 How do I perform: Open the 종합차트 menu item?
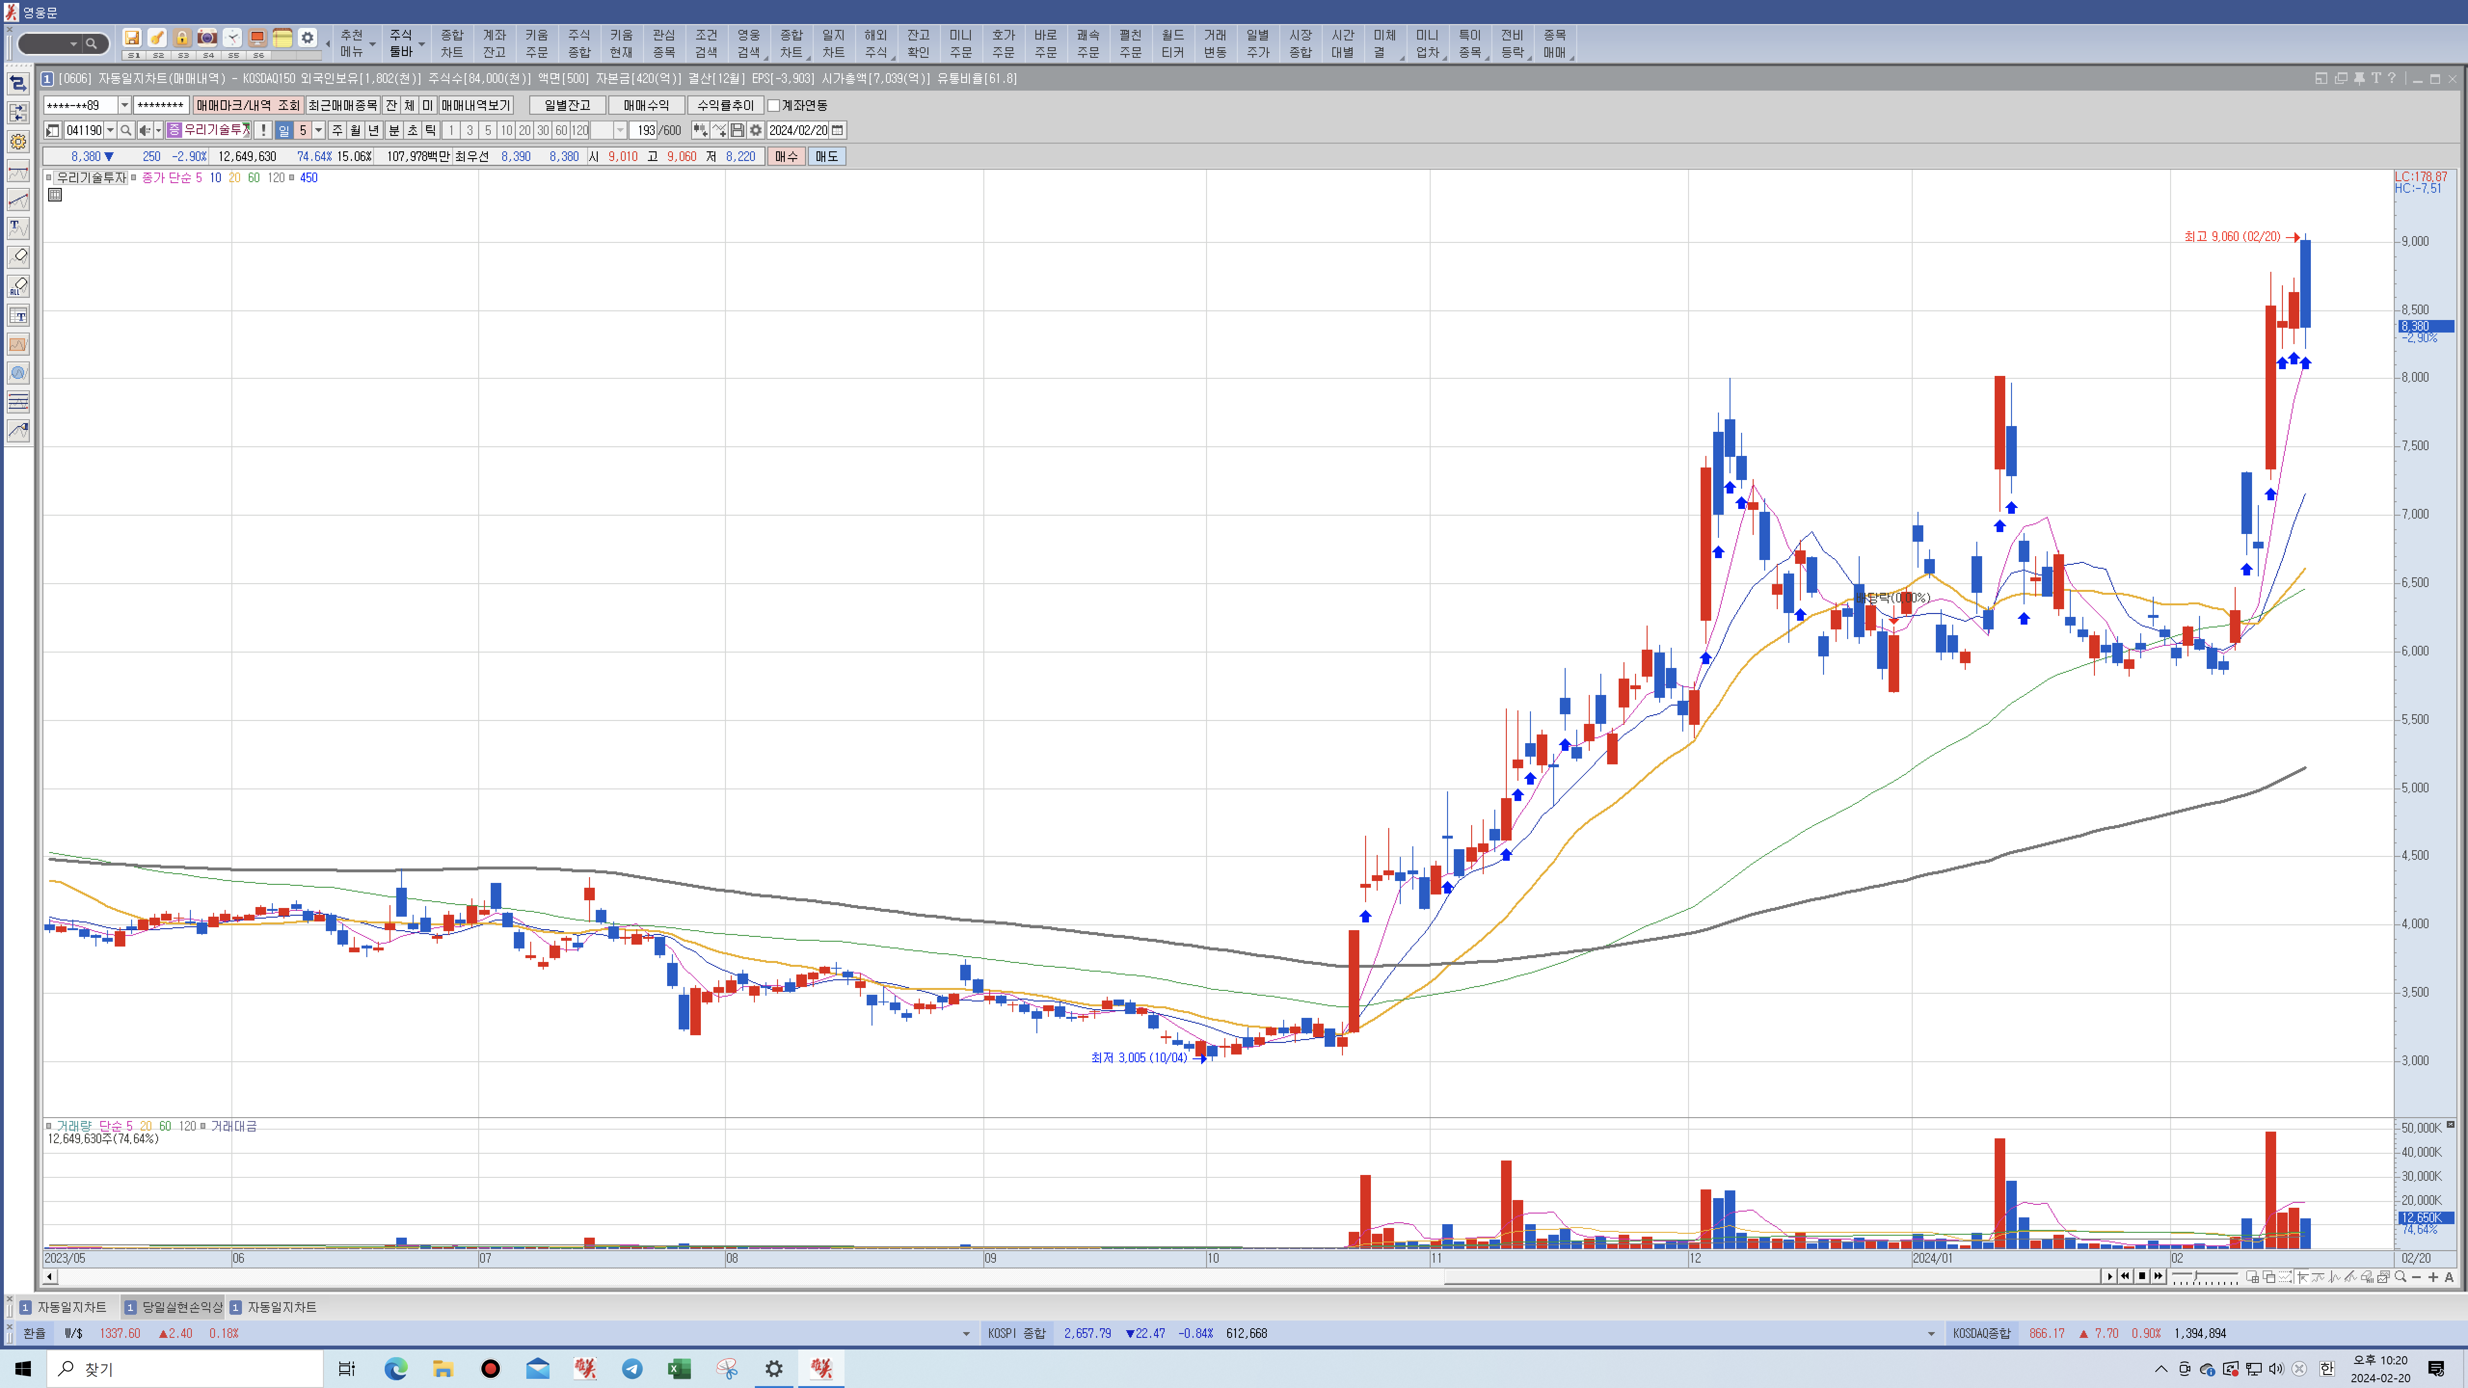[x=452, y=44]
